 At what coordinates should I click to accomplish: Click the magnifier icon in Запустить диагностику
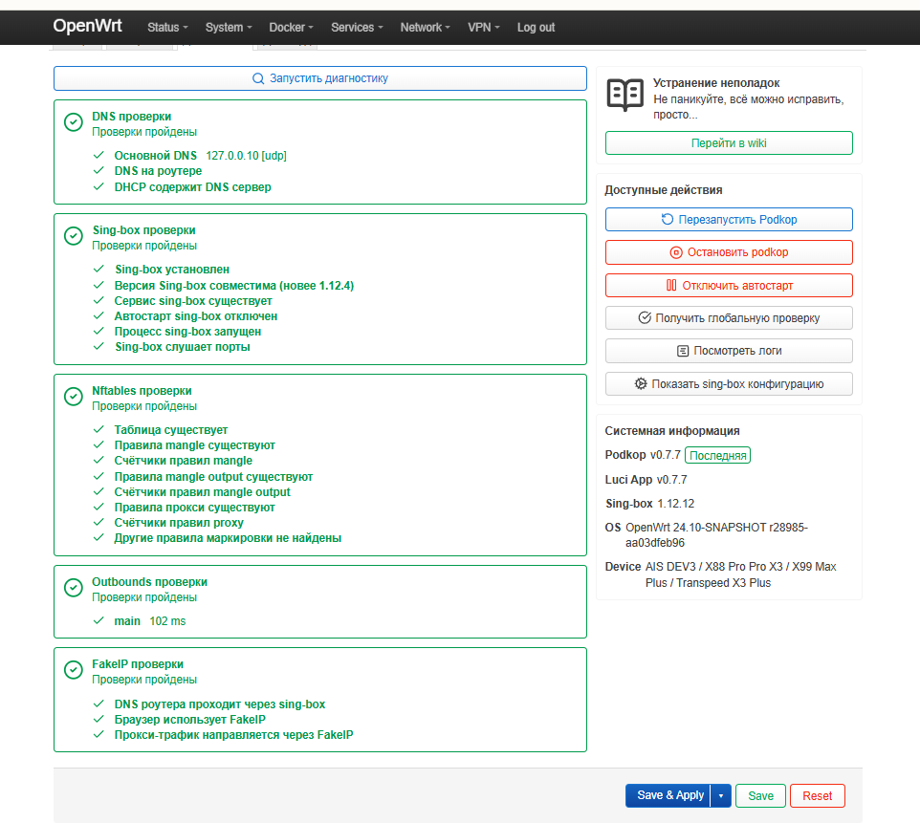(258, 78)
